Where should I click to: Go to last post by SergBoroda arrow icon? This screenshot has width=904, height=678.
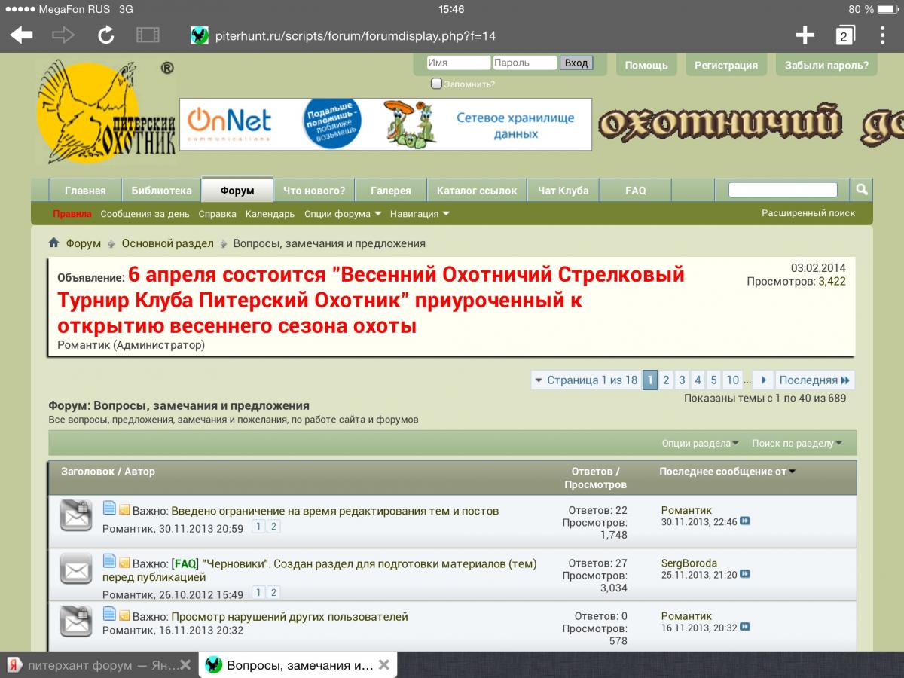745,574
